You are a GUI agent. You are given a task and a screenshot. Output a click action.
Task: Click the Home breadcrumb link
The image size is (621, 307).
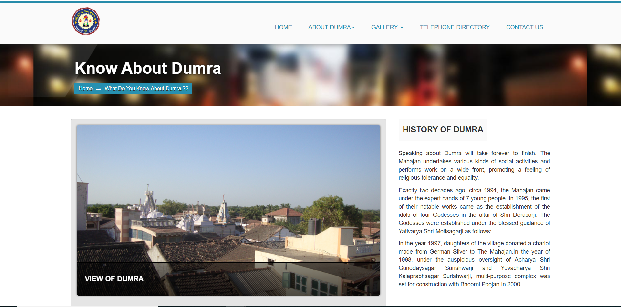pyautogui.click(x=86, y=88)
